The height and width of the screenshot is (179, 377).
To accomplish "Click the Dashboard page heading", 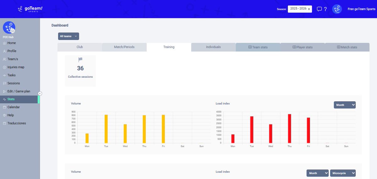I will click(x=60, y=25).
